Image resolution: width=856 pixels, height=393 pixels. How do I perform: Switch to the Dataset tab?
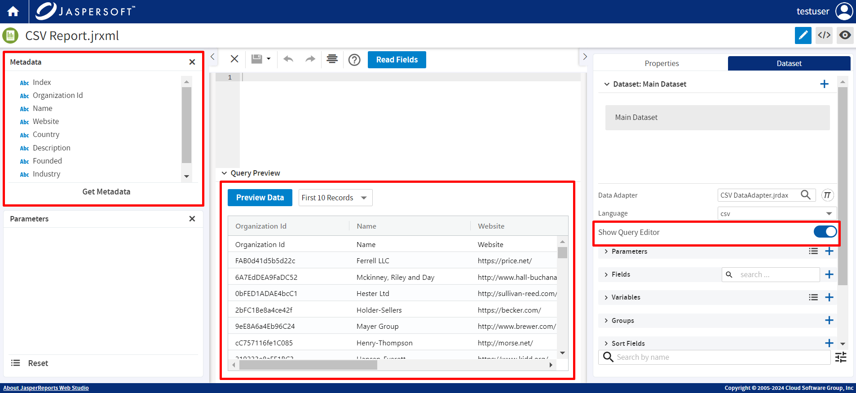[x=789, y=63]
